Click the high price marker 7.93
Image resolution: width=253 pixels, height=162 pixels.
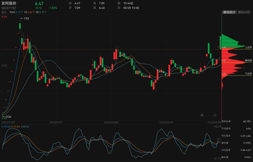coord(26,18)
